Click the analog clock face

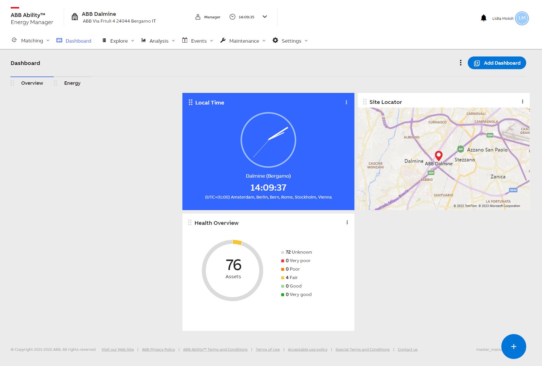pyautogui.click(x=268, y=140)
